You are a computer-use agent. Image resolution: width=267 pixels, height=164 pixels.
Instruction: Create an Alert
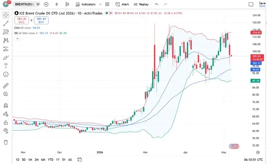(122, 4)
